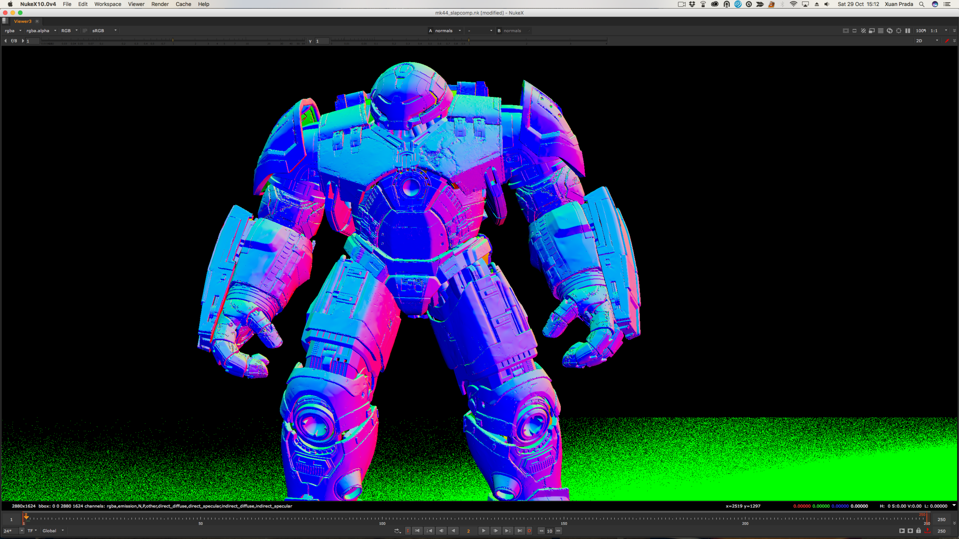Step back one frame
This screenshot has height=539, width=959.
(441, 531)
